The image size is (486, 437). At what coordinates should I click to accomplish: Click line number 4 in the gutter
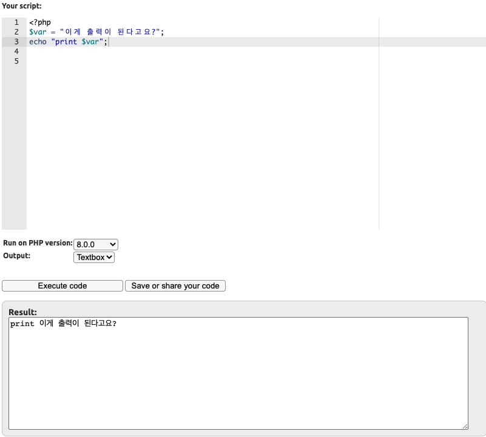click(x=16, y=52)
